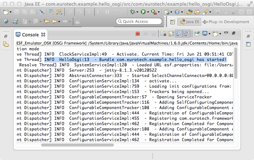Restore the right minimized view stack
Screen dimensions: 254x160
point(248,37)
